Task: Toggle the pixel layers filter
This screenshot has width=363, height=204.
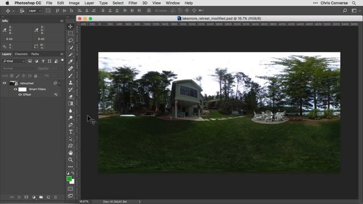Action: pos(30,61)
